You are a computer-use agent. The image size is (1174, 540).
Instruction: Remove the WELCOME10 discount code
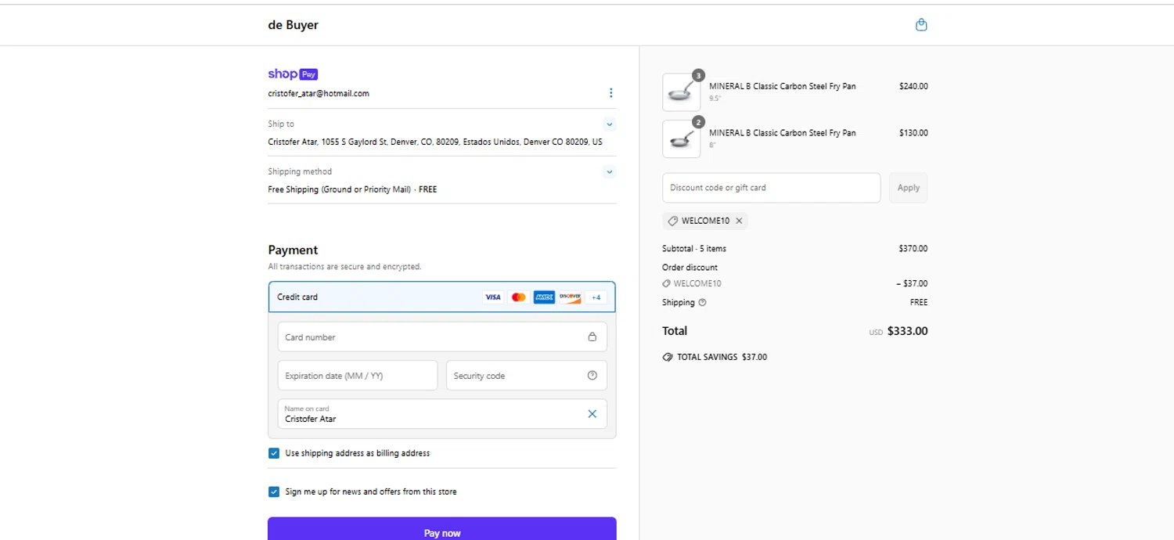739,221
